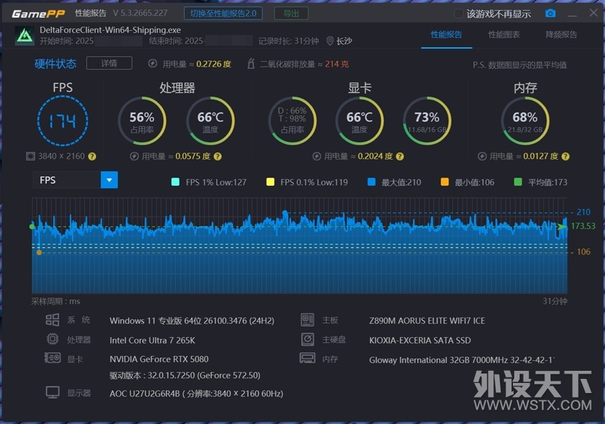The image size is (605, 424).
Task: Click the CO2 emission bottle icon
Action: (x=251, y=63)
